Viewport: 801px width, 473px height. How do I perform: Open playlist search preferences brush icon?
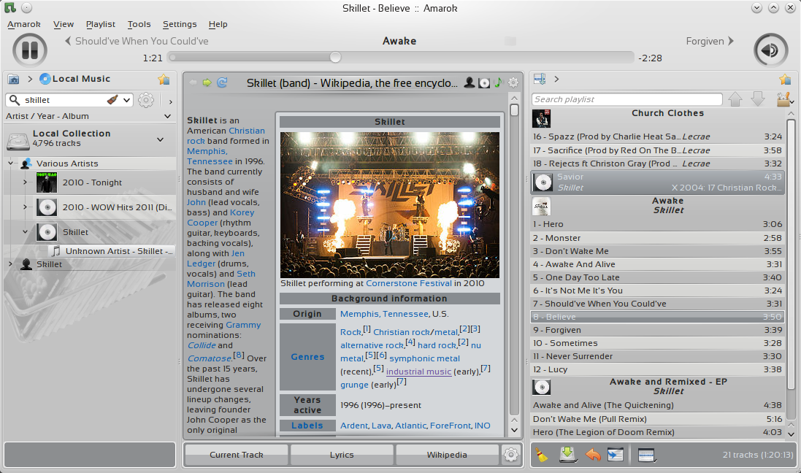(x=784, y=99)
